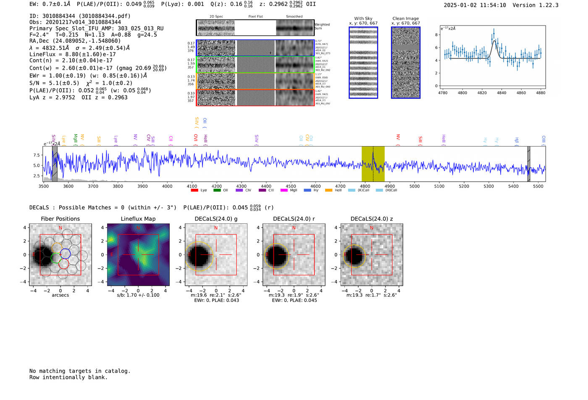Click the OII green legend swatch
Viewport: 588px width, 400px height.
[217, 190]
